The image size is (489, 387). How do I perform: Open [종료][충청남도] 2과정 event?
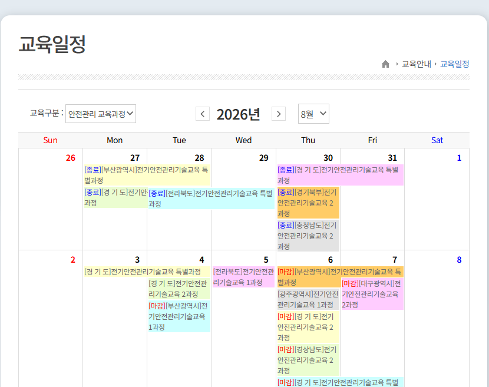point(308,236)
